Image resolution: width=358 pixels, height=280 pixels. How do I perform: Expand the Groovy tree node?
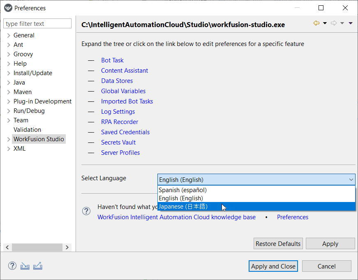click(x=9, y=54)
